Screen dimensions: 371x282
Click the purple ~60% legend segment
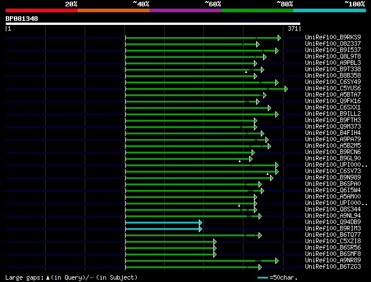[185, 10]
